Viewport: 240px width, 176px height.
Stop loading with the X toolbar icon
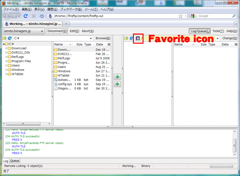pyautogui.click(x=34, y=16)
